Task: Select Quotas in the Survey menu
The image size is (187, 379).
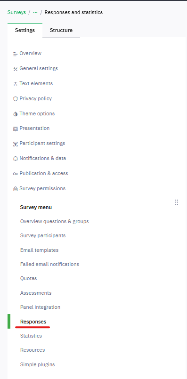Action: 29,278
